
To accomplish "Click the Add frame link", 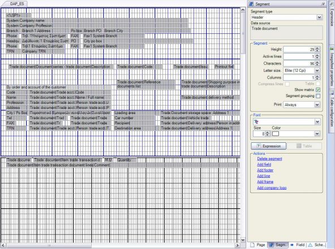I will coord(265,182).
